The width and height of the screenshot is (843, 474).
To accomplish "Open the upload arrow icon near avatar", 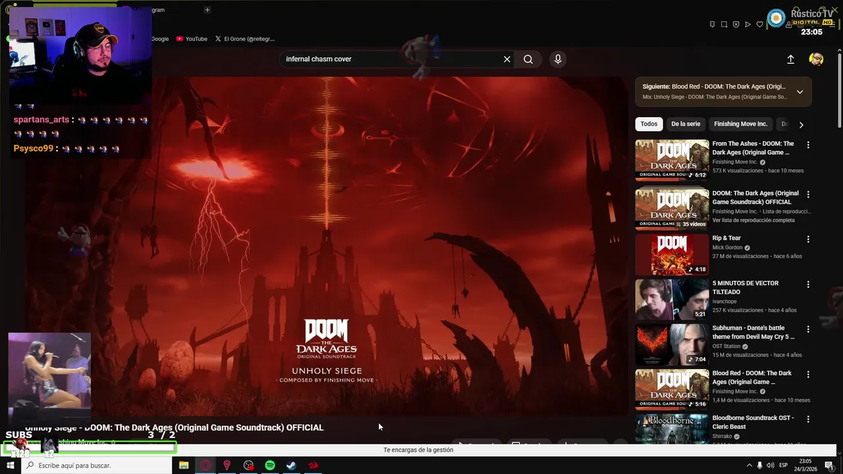I will click(x=790, y=59).
